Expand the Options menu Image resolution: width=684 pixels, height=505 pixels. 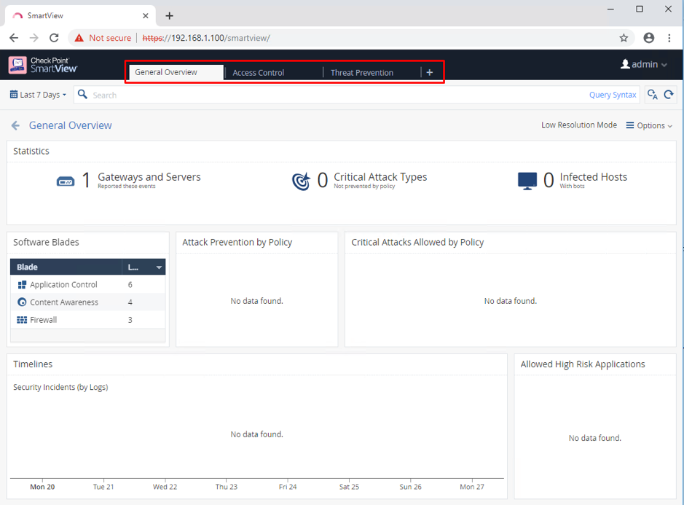(649, 126)
